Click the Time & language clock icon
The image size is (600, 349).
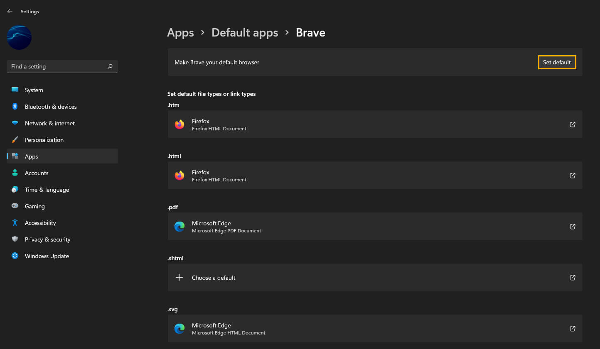[15, 189]
